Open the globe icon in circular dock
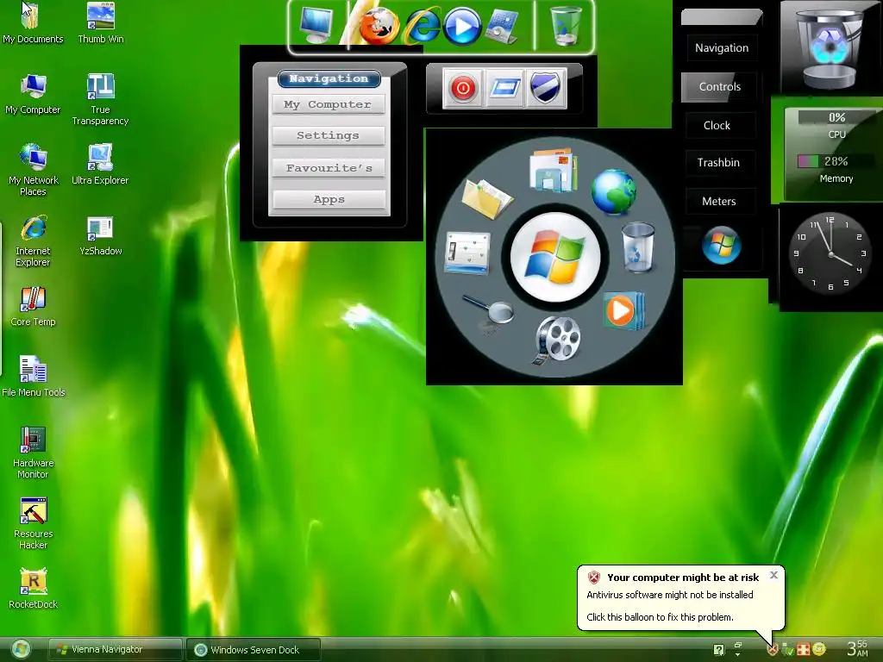 pos(613,192)
